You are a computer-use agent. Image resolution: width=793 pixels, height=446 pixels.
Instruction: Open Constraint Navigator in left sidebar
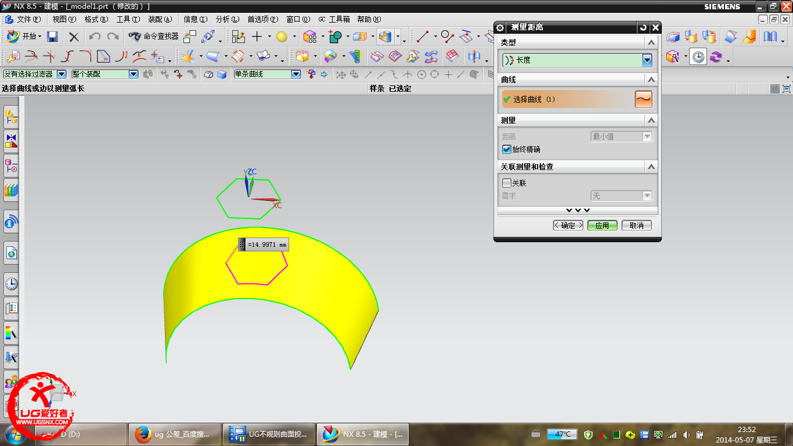pyautogui.click(x=11, y=141)
